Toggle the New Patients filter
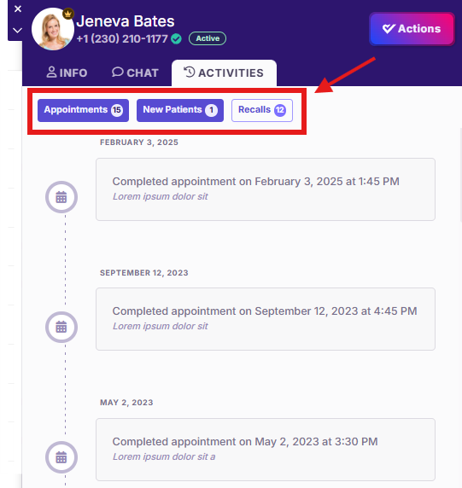Image resolution: width=462 pixels, height=488 pixels. coord(180,110)
